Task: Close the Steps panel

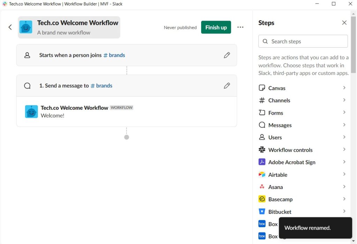Action: 344,22
